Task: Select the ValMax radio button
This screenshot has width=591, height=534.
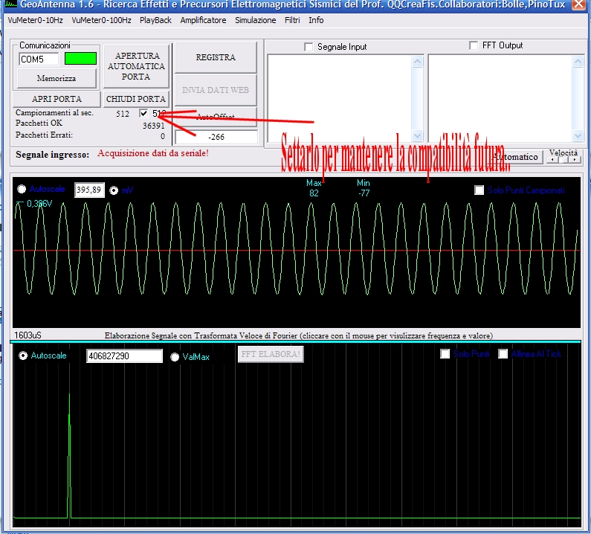Action: click(x=175, y=357)
